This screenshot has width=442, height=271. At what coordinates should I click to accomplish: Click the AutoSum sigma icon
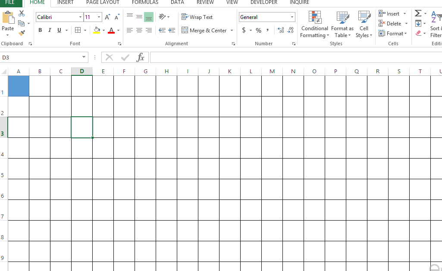pos(418,13)
